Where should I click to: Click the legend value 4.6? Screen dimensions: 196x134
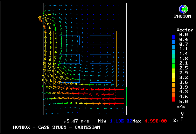tap(183, 97)
